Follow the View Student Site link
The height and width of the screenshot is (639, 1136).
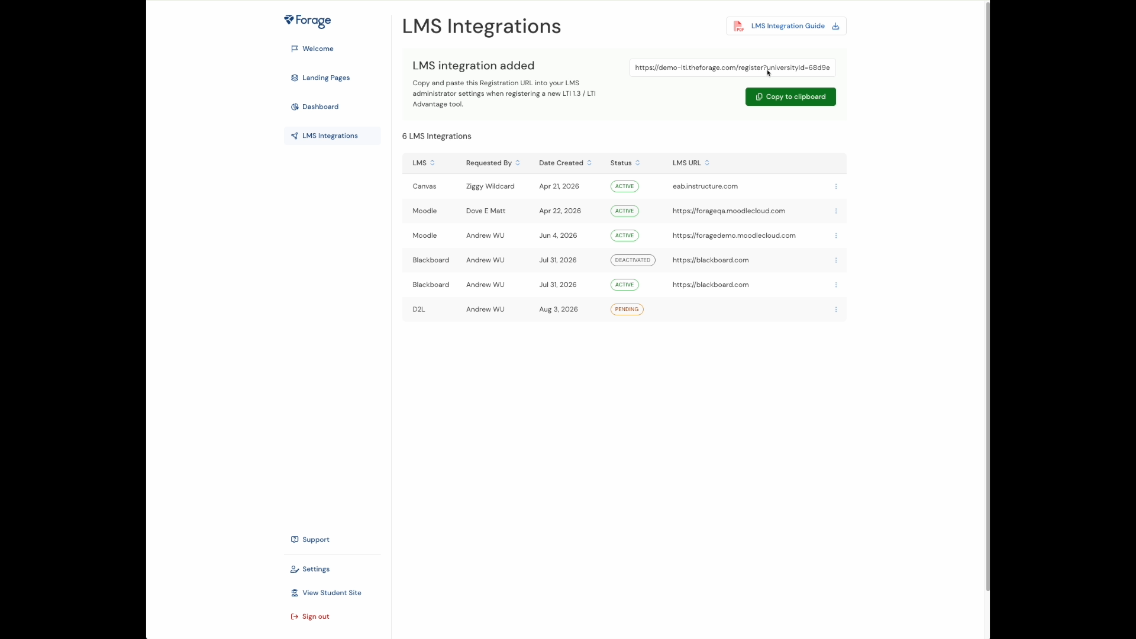click(332, 593)
